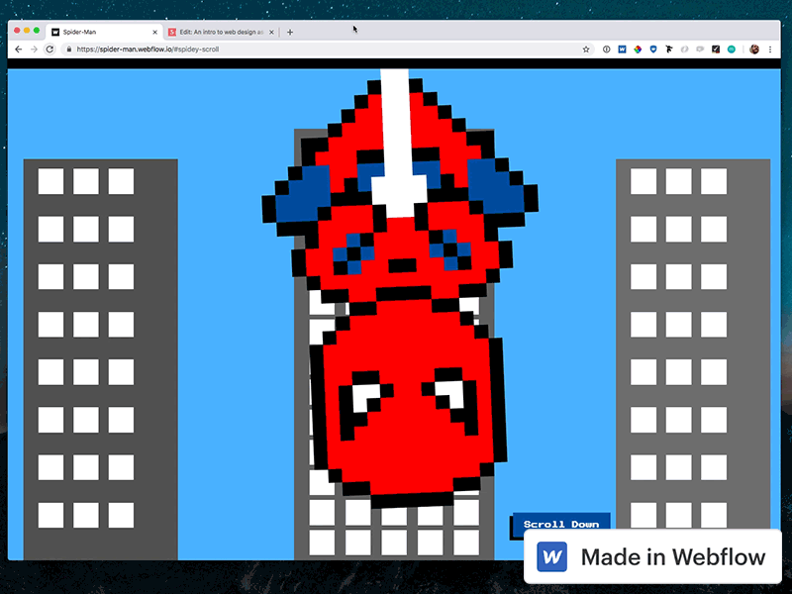Select the Spider-Man browser tab
The width and height of the screenshot is (792, 594).
click(x=99, y=31)
